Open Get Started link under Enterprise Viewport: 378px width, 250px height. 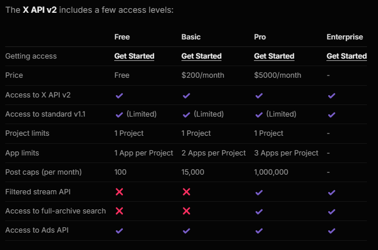point(347,56)
